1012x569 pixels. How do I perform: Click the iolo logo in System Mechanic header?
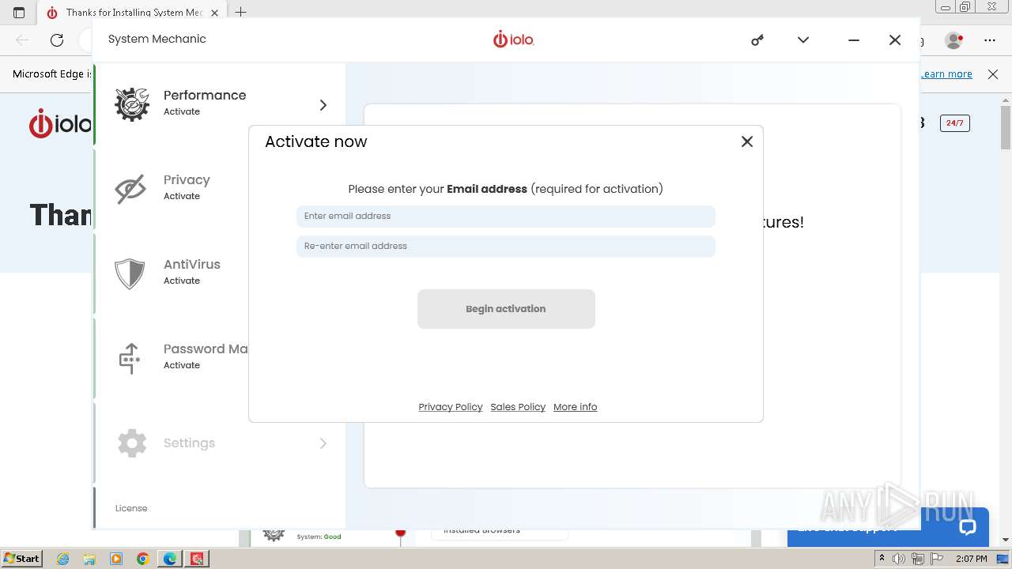pyautogui.click(x=514, y=39)
